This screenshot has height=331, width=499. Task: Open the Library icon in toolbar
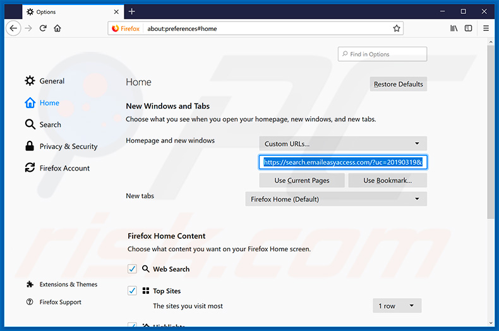coord(454,28)
